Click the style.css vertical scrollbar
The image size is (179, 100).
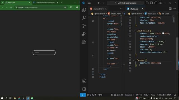click(177, 54)
